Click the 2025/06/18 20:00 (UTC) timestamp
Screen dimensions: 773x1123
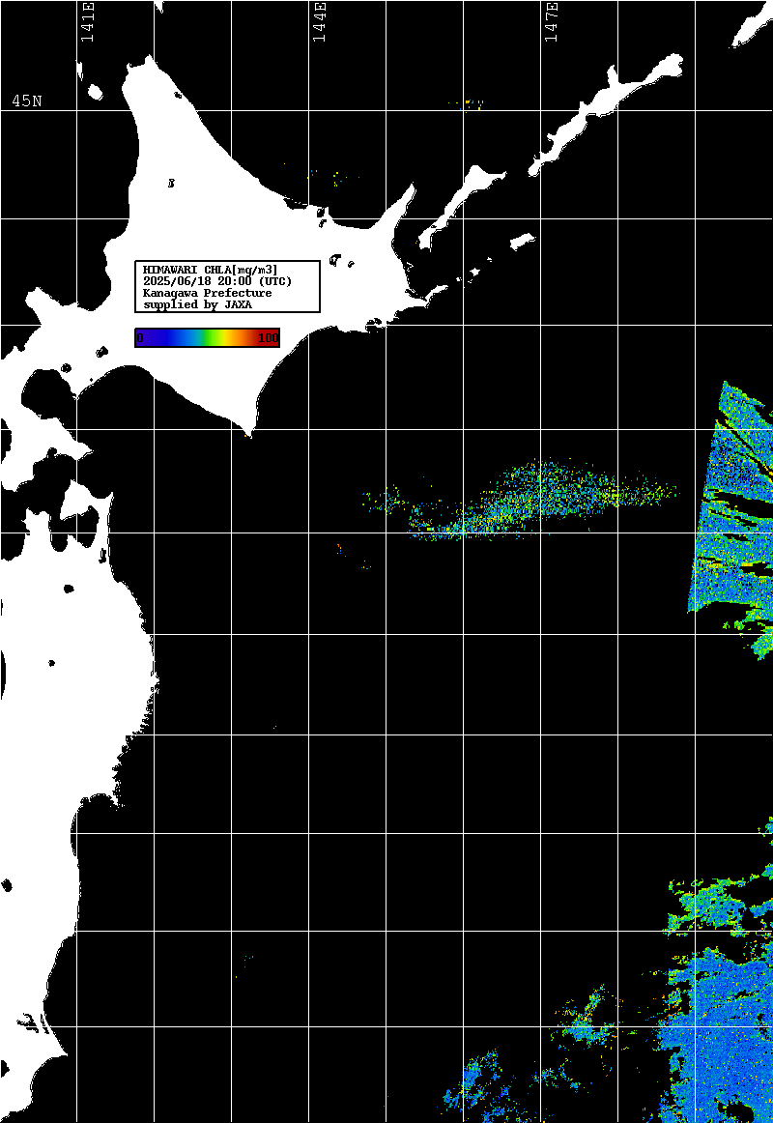216,280
